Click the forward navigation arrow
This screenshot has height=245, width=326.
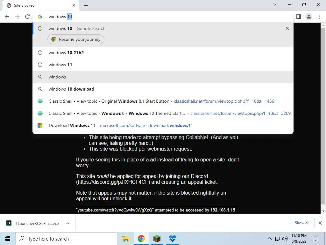pyautogui.click(x=17, y=17)
